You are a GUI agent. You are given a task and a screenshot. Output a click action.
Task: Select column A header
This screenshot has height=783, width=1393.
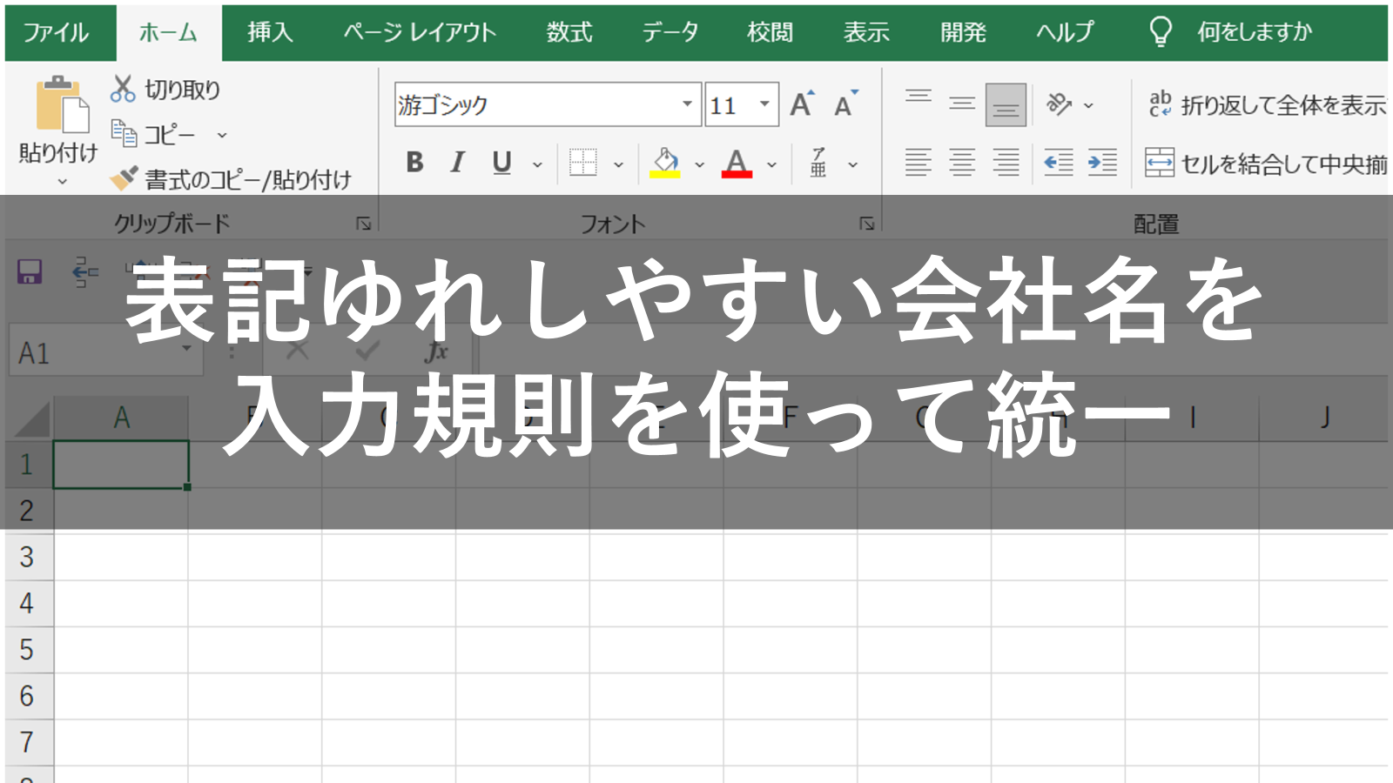(x=121, y=418)
